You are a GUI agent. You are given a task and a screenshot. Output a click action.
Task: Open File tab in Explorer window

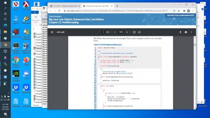(35, 12)
